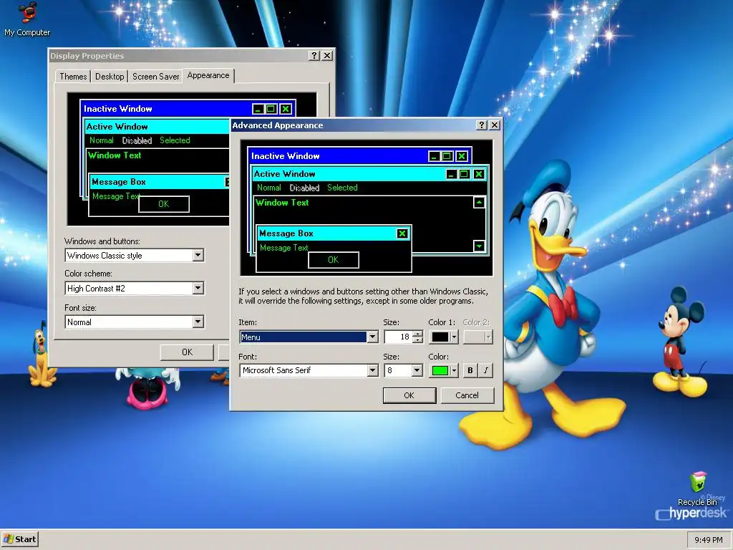733x550 pixels.
Task: Increase item size with up spinner arrow
Action: click(x=418, y=334)
